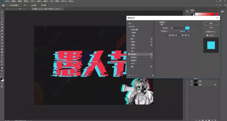
Task: Open the 图像 (Image) menu
Action: [20, 1]
